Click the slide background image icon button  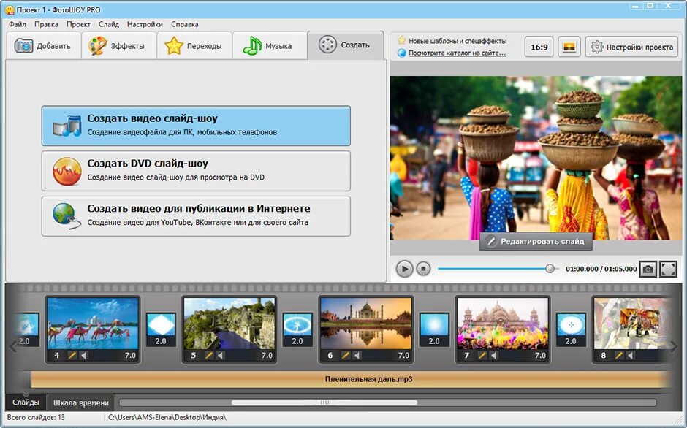click(569, 47)
